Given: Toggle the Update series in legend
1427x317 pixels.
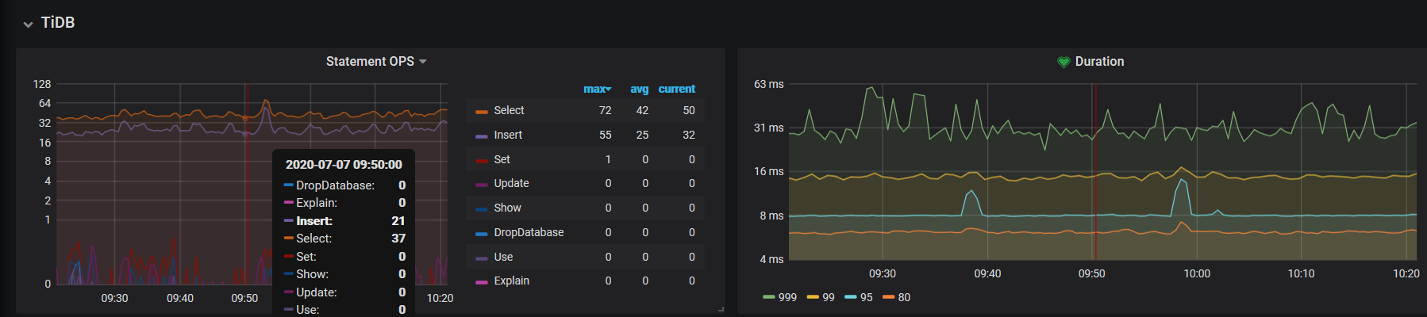Looking at the screenshot, I should 511,184.
